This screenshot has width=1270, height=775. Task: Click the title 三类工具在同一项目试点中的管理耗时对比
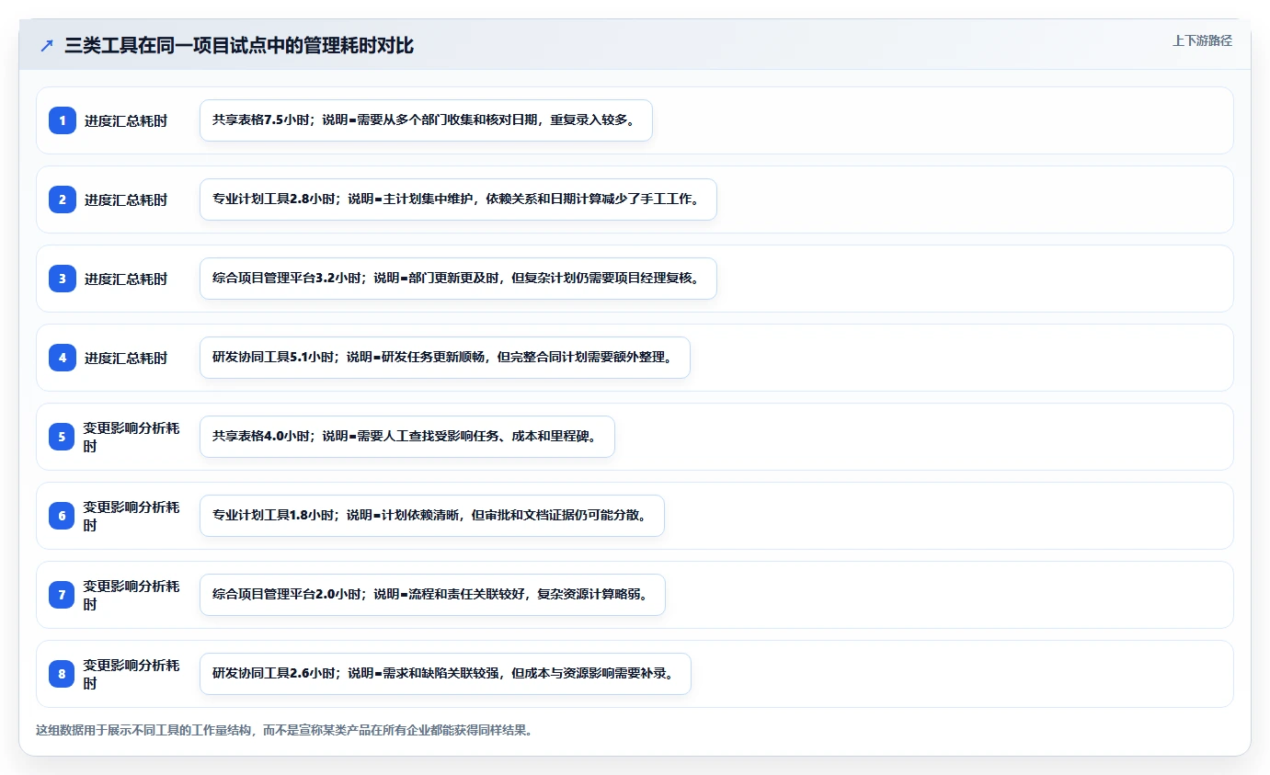(x=239, y=45)
